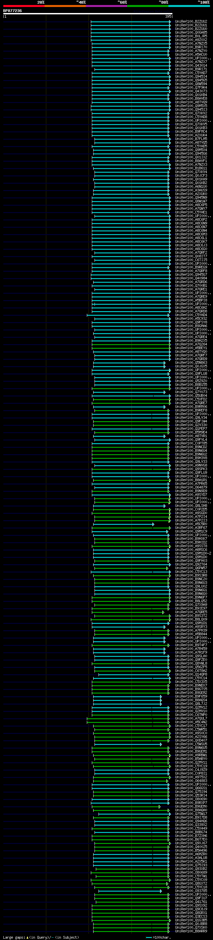This screenshot has width=213, height=940.
Task: Click hit label UniRef100_B7FLM5
Action: [x=191, y=139]
